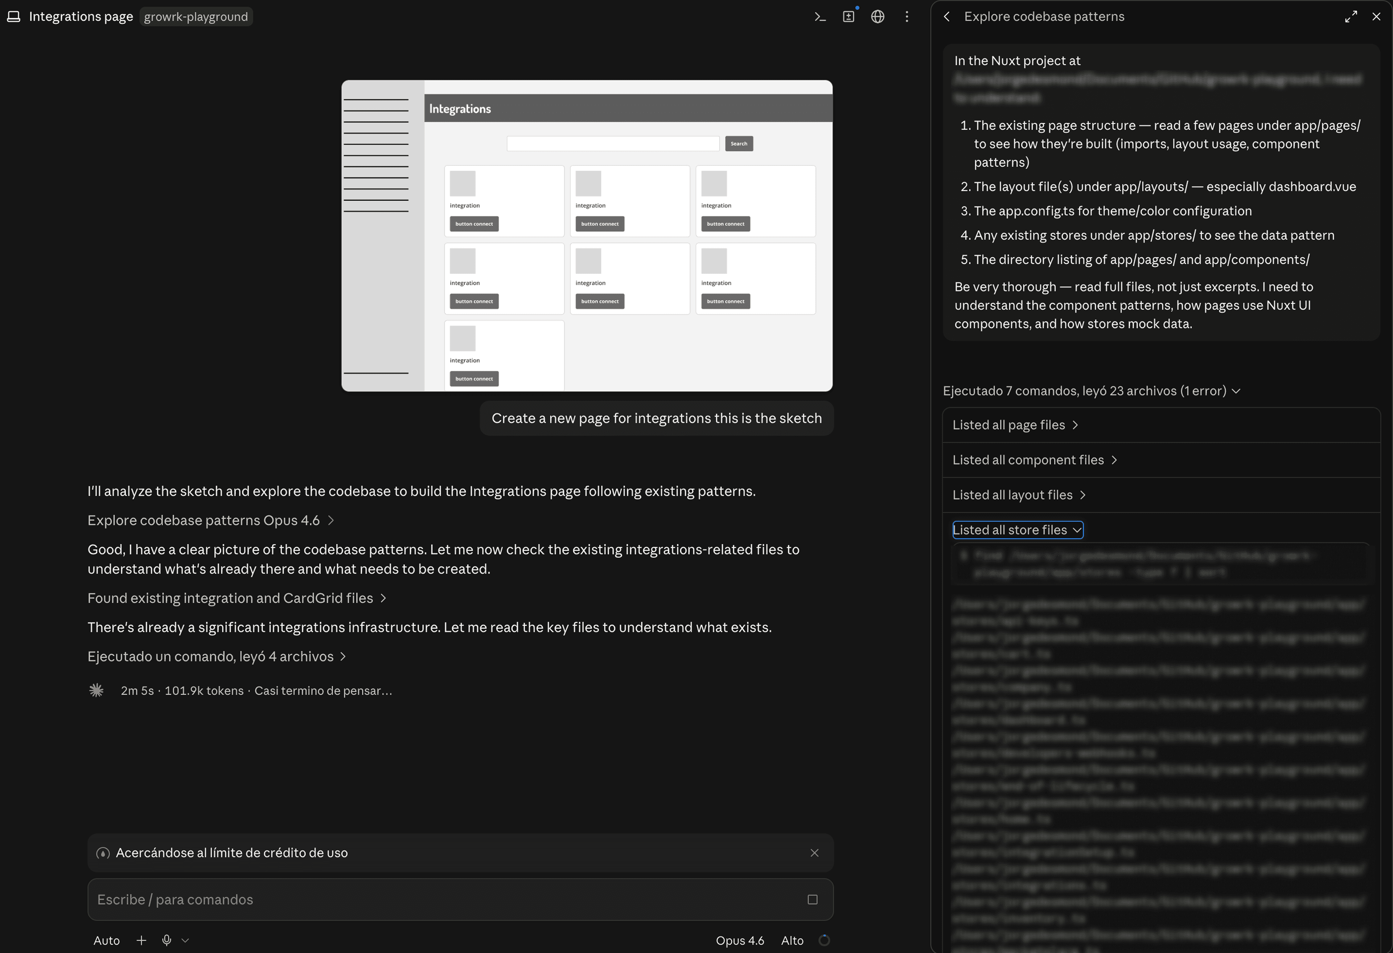Click the growrk-playground project tag

click(196, 17)
